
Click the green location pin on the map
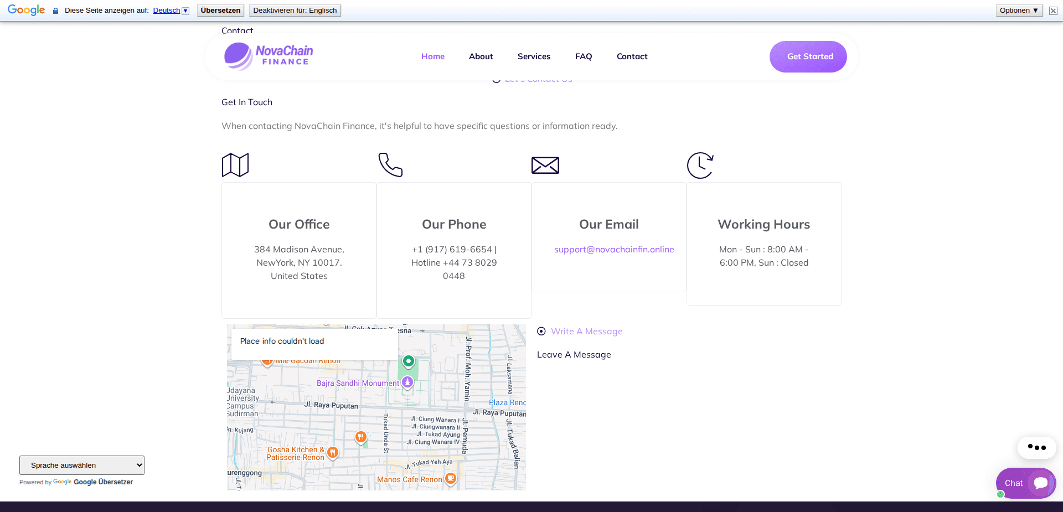408,361
